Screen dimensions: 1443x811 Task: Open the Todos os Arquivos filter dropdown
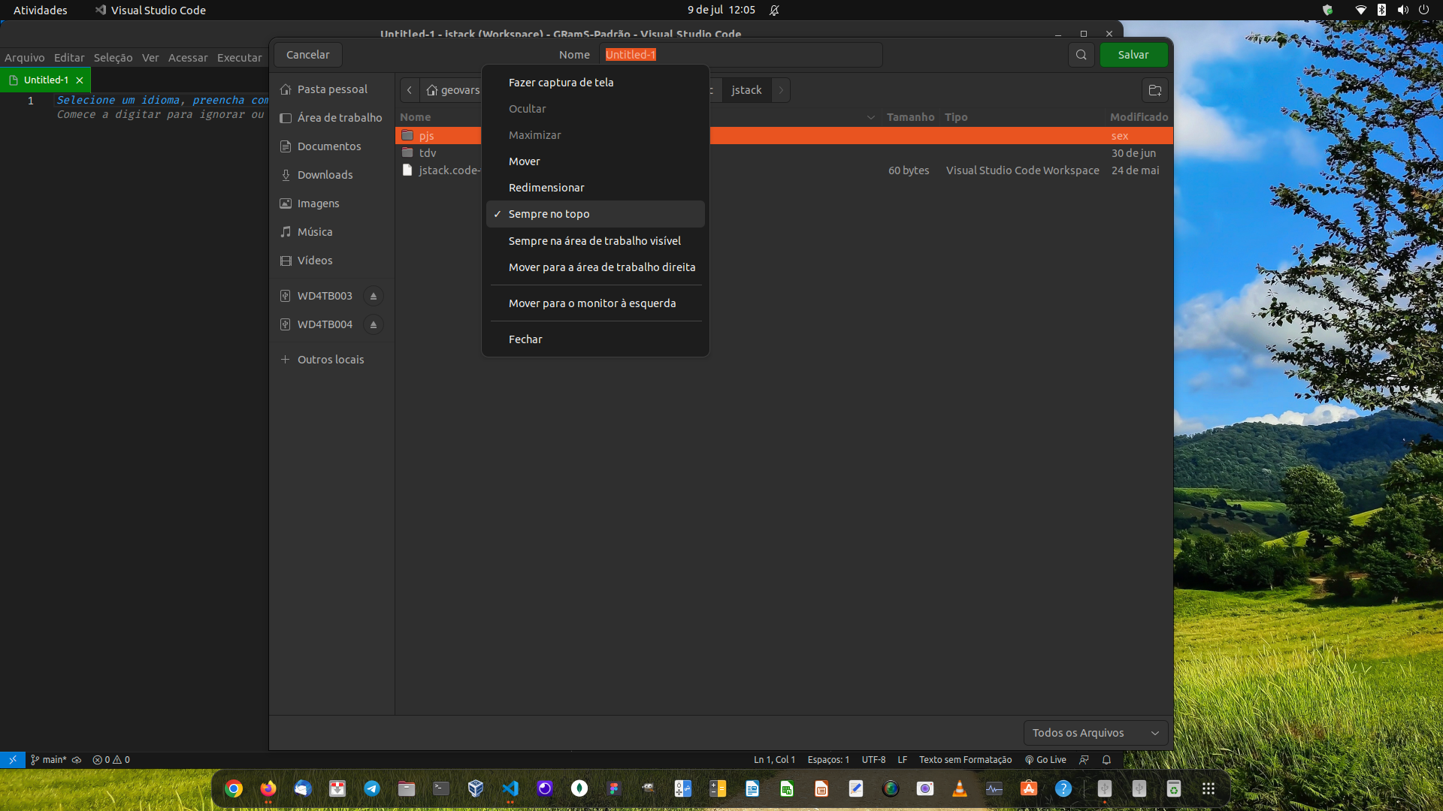tap(1095, 733)
